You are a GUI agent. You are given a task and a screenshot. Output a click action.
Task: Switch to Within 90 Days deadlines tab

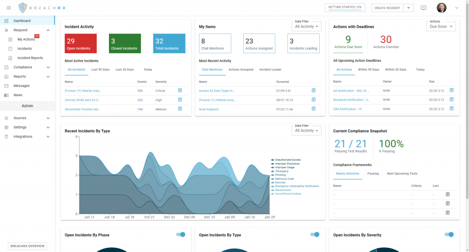(369, 70)
